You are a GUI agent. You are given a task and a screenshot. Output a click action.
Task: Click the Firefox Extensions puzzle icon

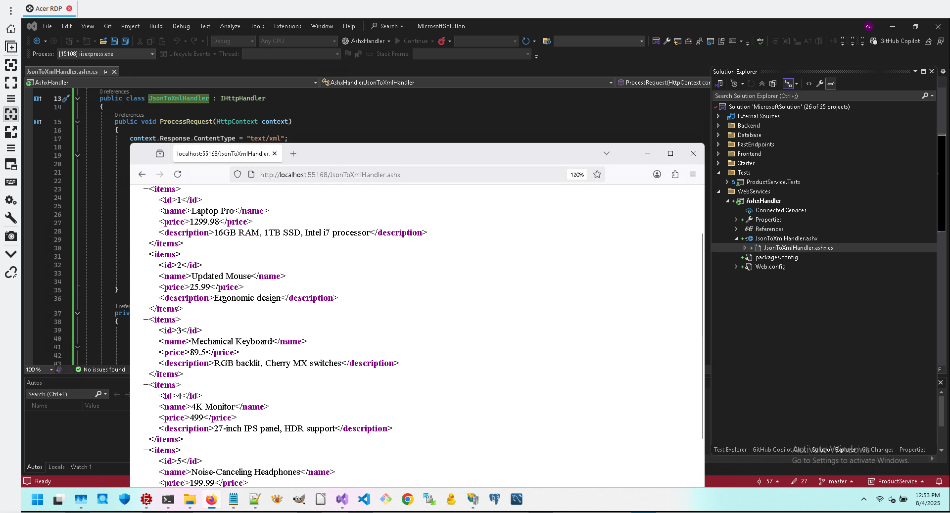coord(675,174)
